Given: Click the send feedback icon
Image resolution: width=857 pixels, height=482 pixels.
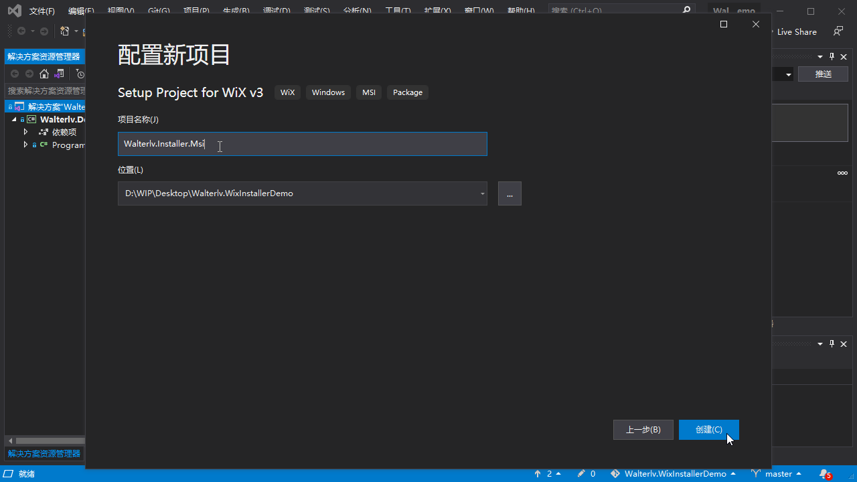Looking at the screenshot, I should point(838,31).
